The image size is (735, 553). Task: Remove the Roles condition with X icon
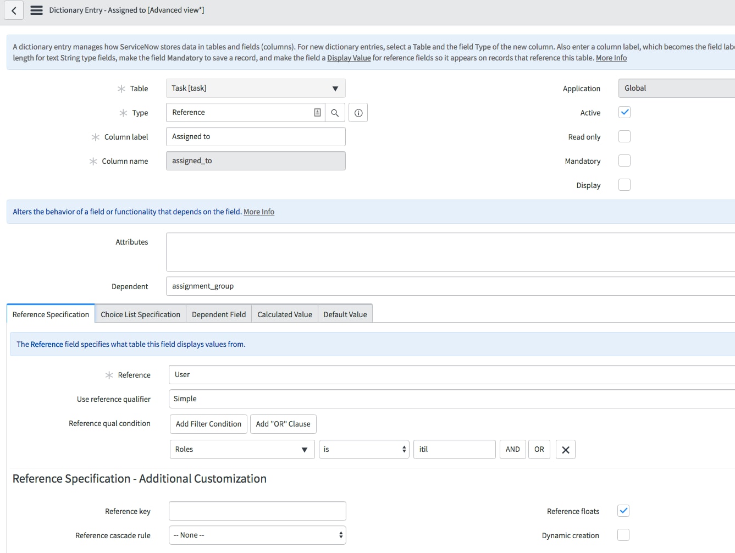click(x=565, y=450)
